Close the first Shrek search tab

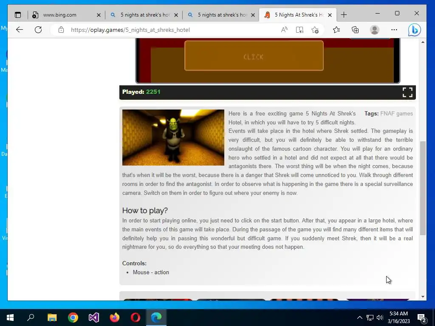tap(176, 15)
